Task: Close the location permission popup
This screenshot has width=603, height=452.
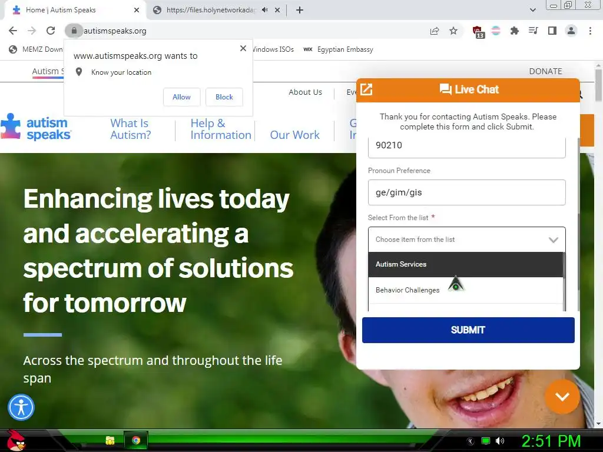Action: [243, 48]
